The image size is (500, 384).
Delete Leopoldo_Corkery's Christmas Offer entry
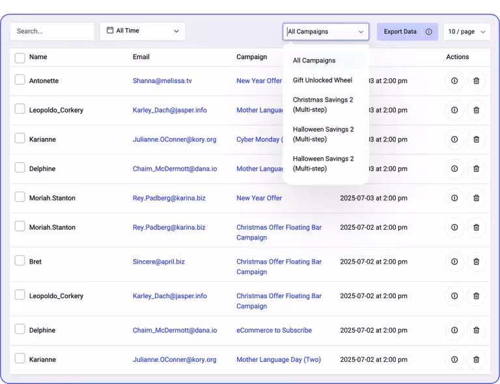click(476, 296)
